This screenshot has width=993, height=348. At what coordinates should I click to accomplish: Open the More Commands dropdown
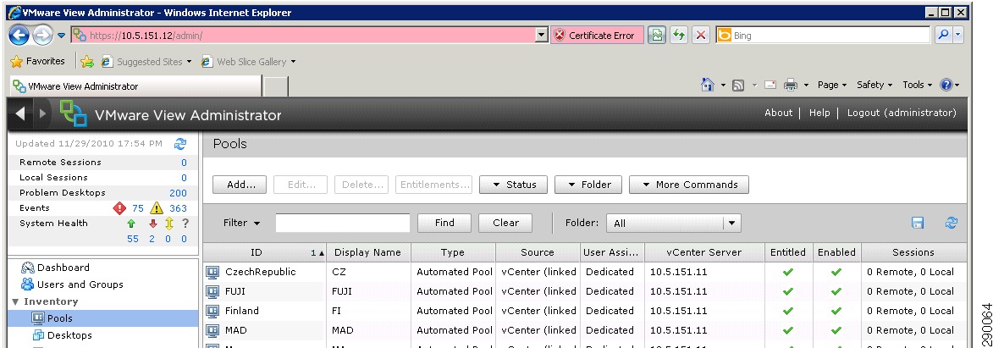pyautogui.click(x=689, y=185)
